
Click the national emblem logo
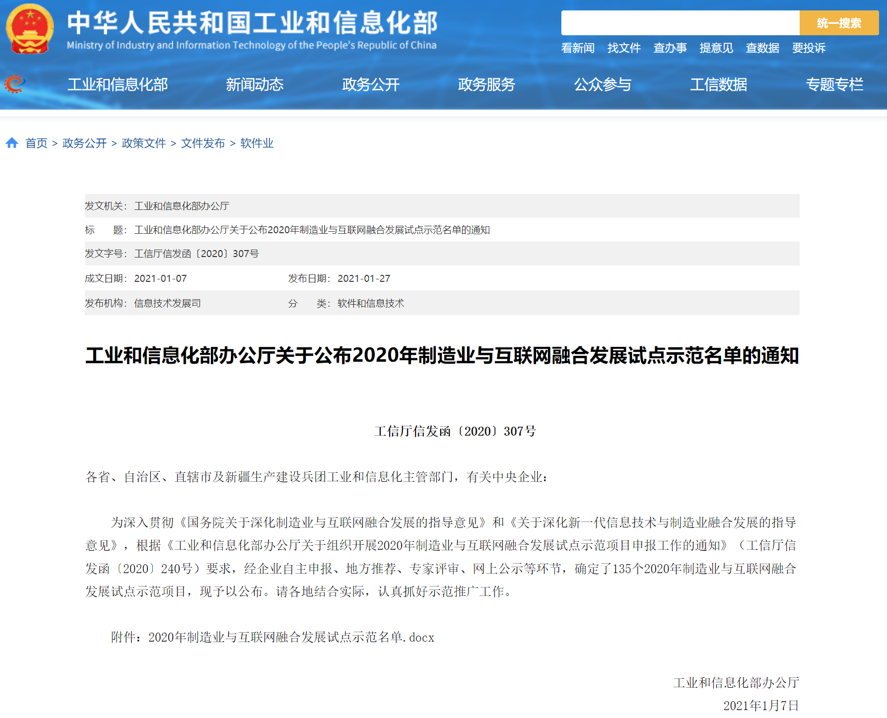[30, 29]
